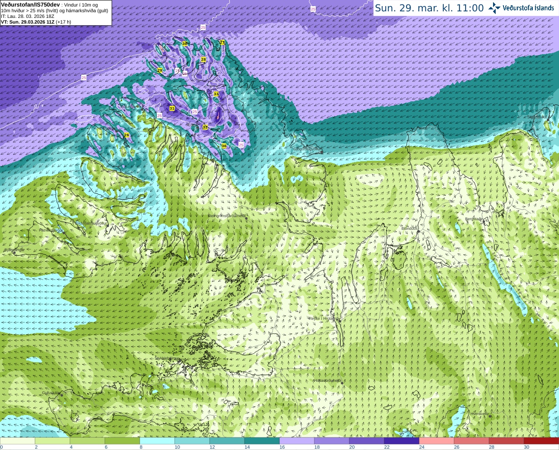Pick the yellow gust marker labeled 26
This screenshot has width=559, height=450.
pyautogui.click(x=127, y=135)
